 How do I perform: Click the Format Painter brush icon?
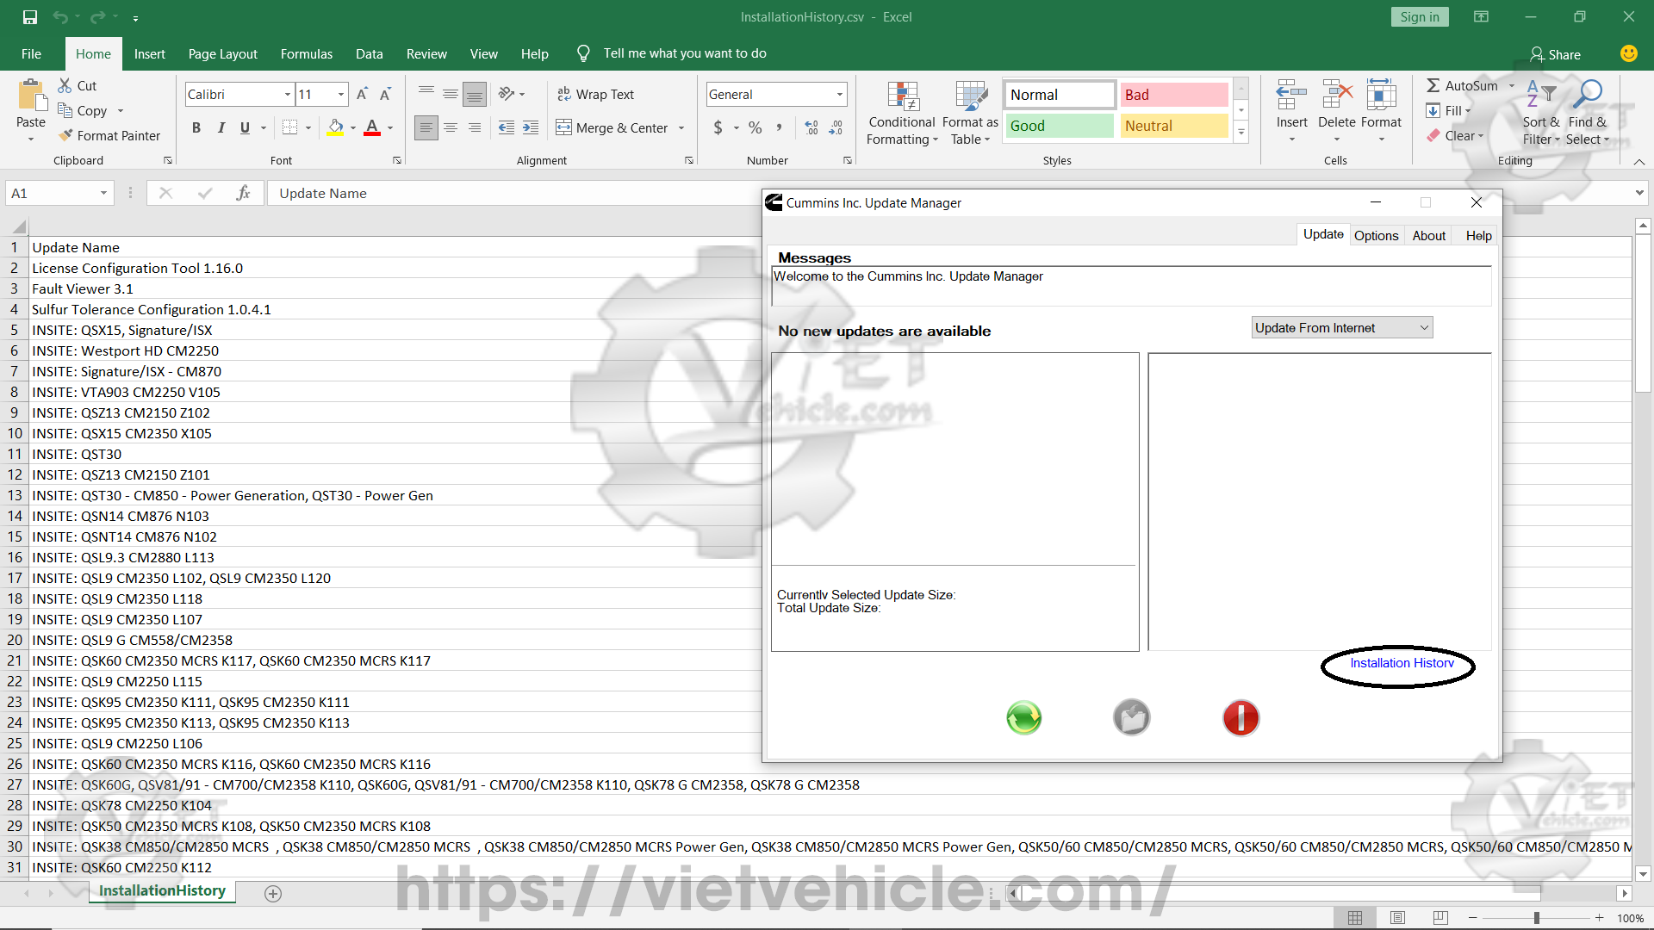(x=65, y=135)
